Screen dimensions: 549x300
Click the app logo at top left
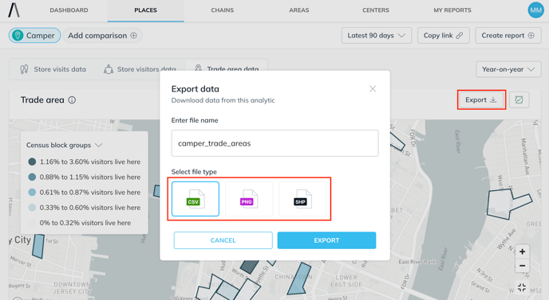pos(14,10)
